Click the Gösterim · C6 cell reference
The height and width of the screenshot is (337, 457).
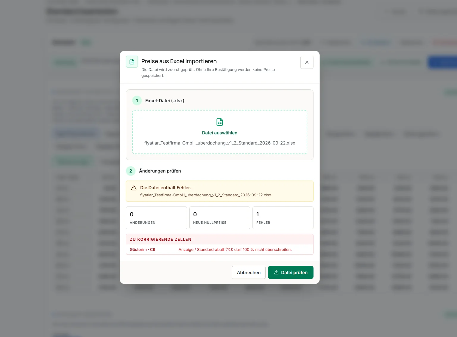tap(143, 250)
